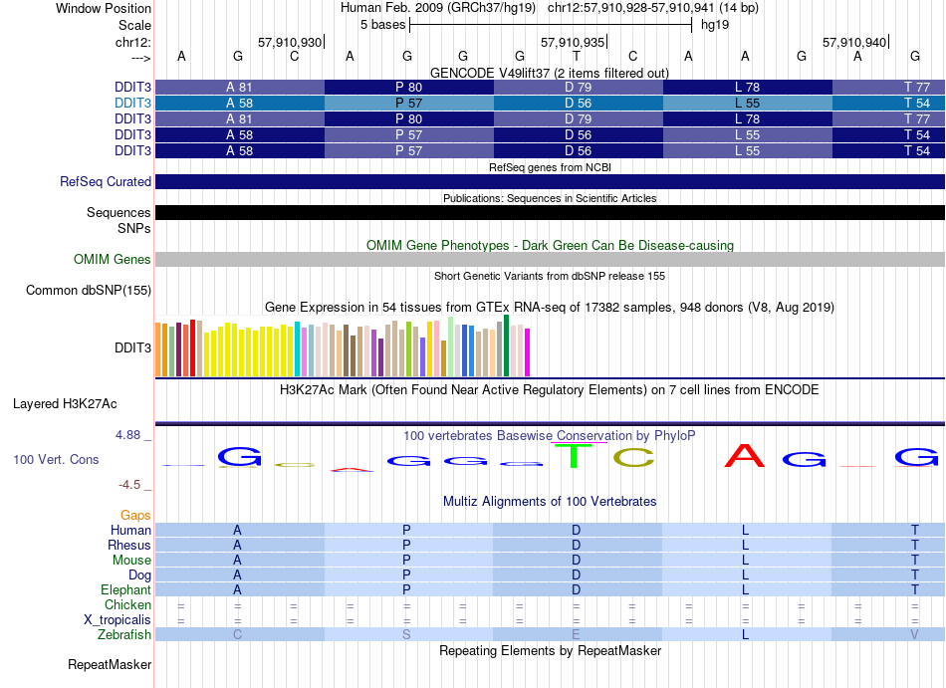Viewport: 946px width, 688px height.
Task: Click the gray OMIM Genes bar
Action: click(550, 259)
